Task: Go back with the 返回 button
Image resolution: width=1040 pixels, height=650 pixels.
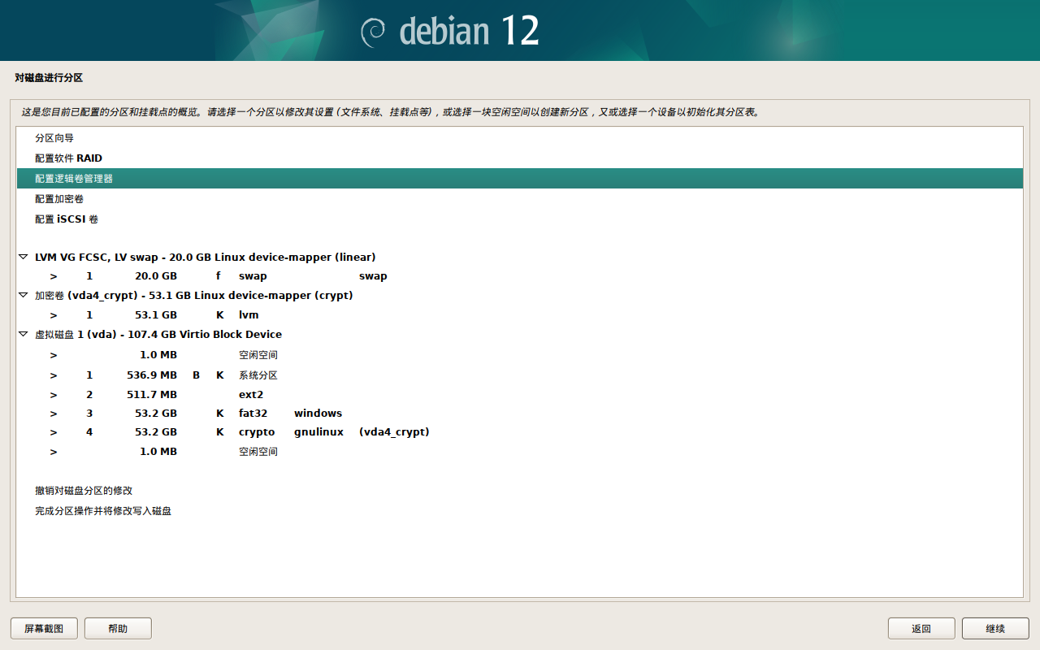Action: [x=921, y=628]
